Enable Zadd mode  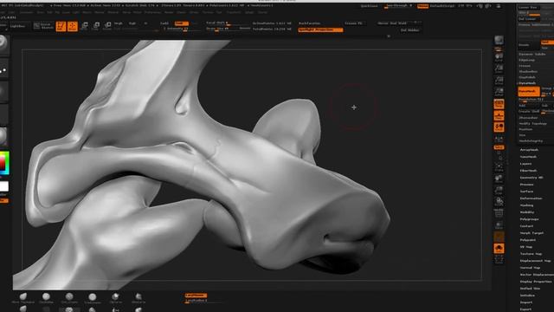coord(164,23)
